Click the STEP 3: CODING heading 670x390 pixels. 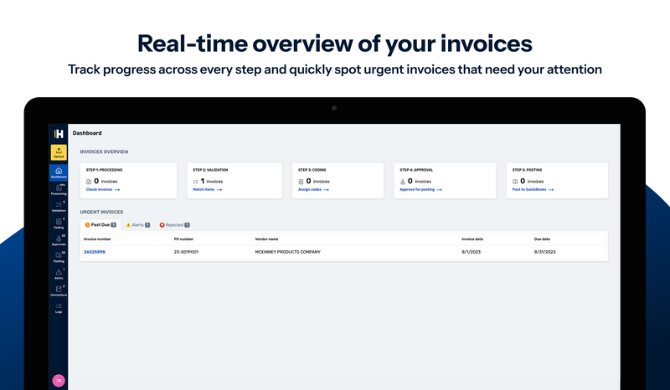coord(312,170)
